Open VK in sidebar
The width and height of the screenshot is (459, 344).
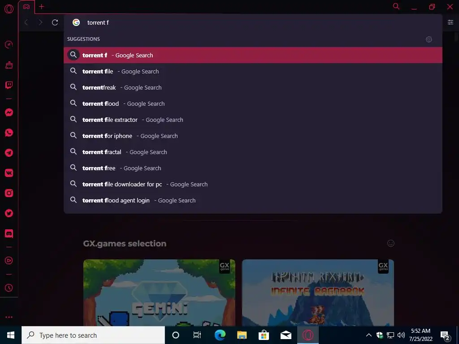click(x=9, y=173)
